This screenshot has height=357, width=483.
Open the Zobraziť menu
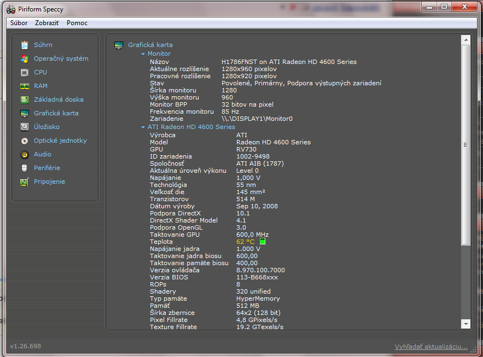point(47,23)
